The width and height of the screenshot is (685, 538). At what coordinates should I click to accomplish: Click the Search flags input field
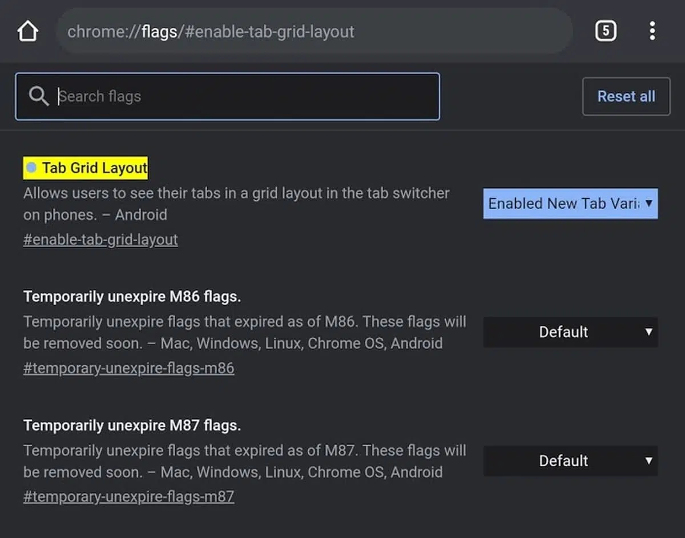(x=227, y=96)
